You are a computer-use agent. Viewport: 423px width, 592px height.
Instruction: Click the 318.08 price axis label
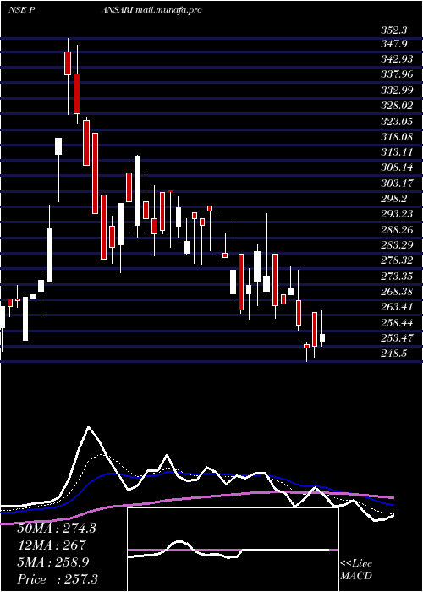[x=397, y=137]
